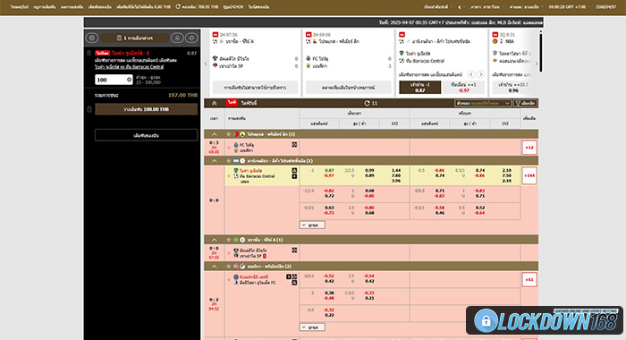
Task: Open match tracker icon in the FC Porto row
Action: point(294,145)
